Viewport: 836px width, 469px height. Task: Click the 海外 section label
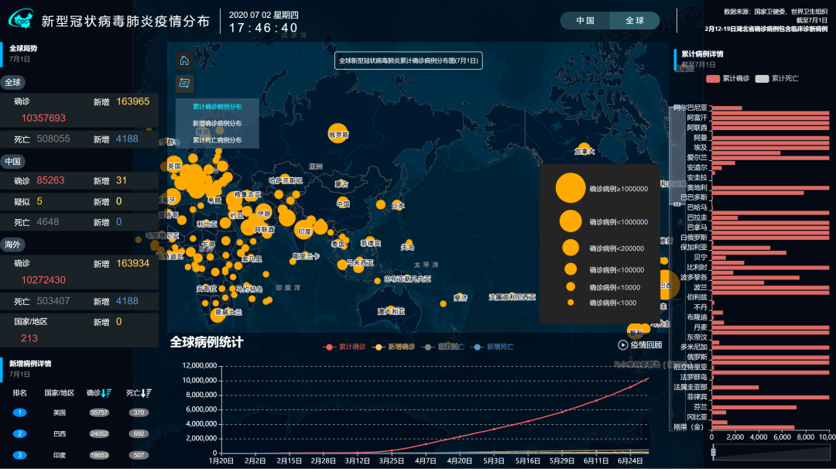click(x=12, y=244)
